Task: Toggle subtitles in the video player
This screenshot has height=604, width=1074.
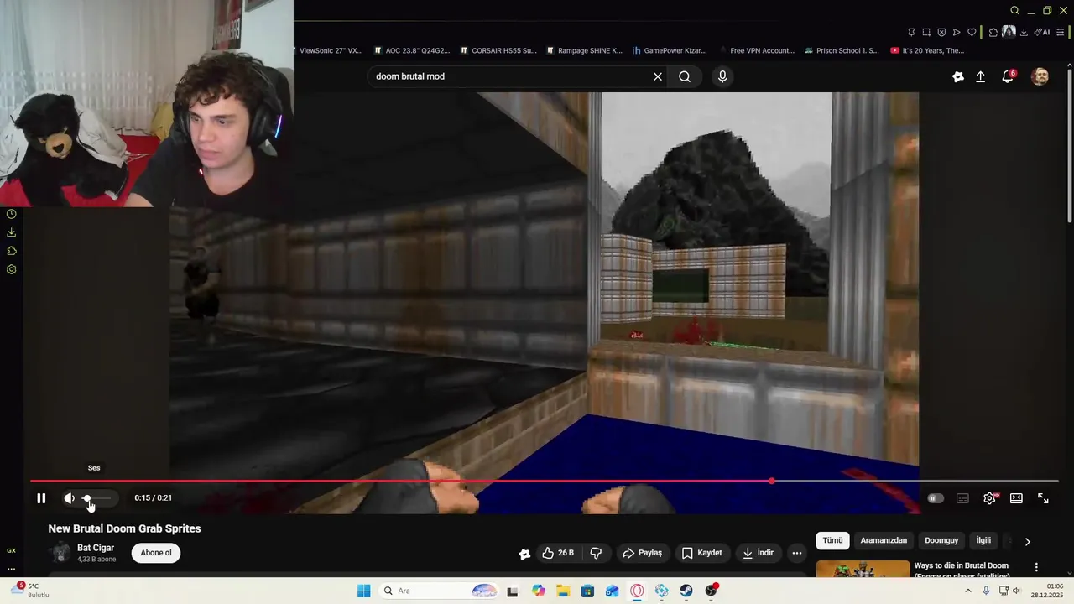Action: pyautogui.click(x=962, y=498)
